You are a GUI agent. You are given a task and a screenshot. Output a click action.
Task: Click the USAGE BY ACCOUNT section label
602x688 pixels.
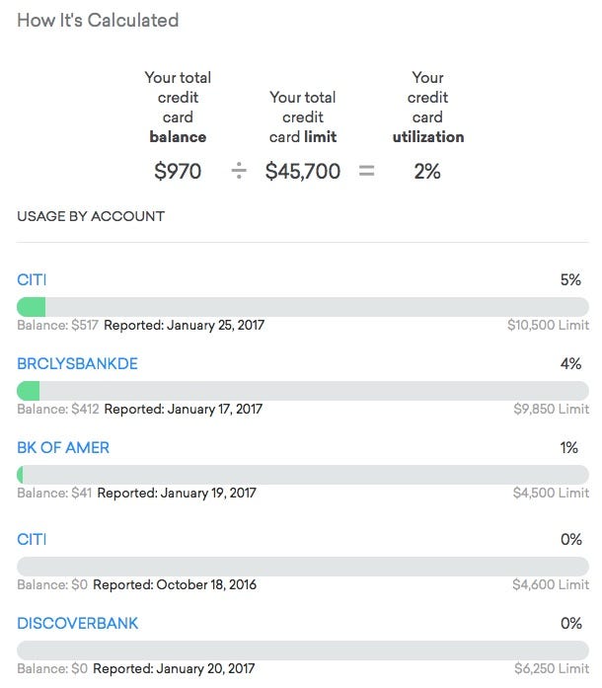[91, 216]
